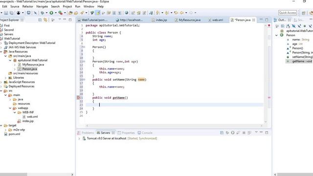The width and height of the screenshot is (313, 176).
Task: Switch to the Console tab
Action: [x=145, y=132]
